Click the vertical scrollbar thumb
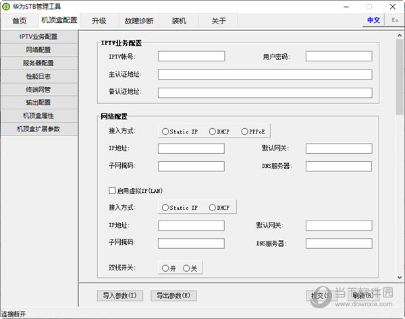Screen dimensions: 405x319 coord(400,77)
